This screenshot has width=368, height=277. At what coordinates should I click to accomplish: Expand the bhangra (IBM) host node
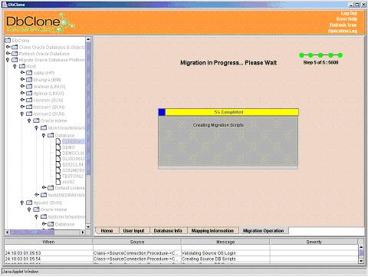click(22, 79)
